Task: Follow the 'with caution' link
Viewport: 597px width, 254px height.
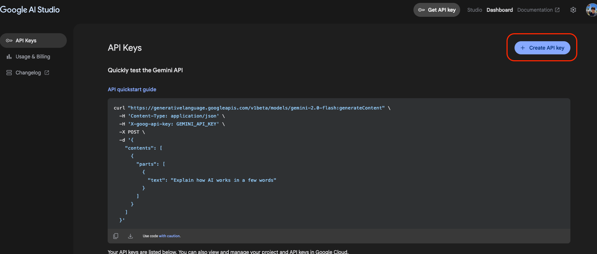Action: point(169,236)
